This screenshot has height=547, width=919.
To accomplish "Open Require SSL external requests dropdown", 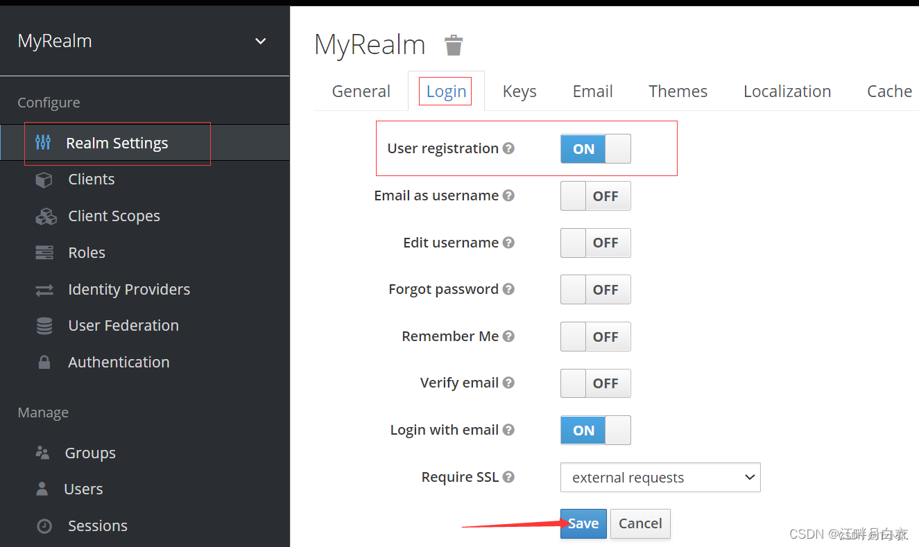I will (660, 478).
